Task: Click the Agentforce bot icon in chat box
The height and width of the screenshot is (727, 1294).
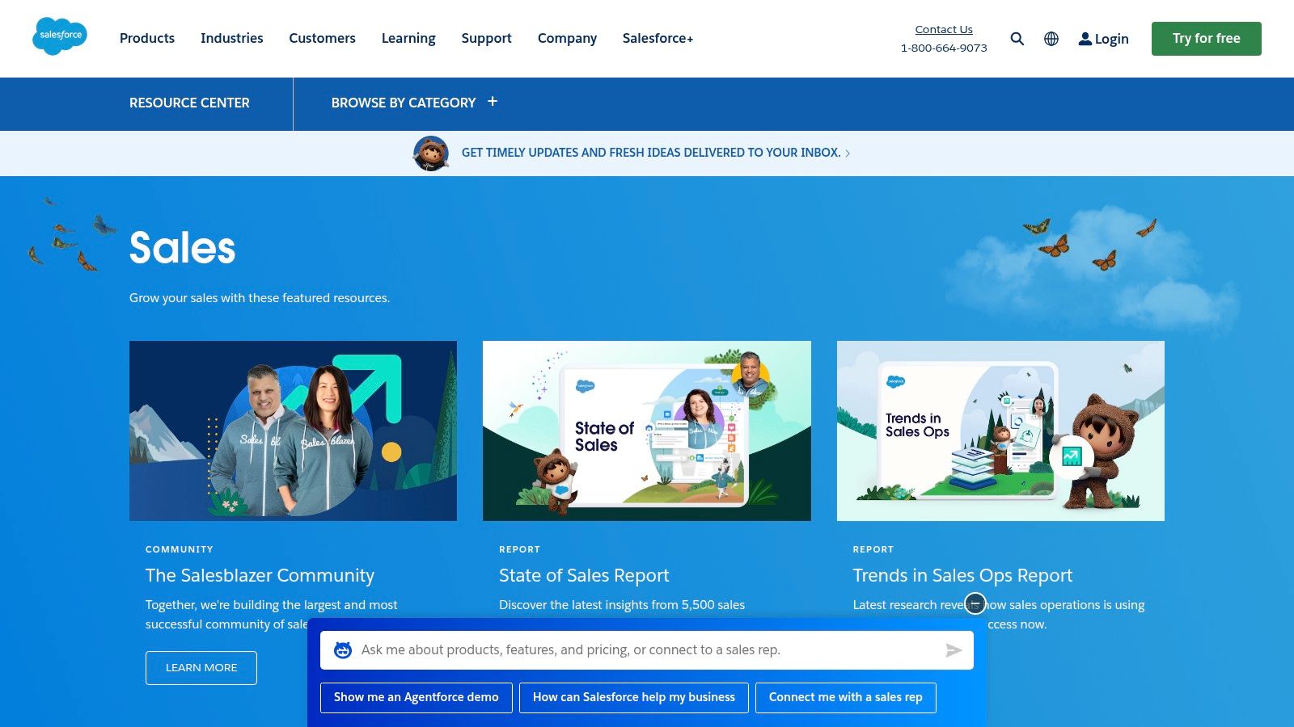Action: [x=343, y=650]
